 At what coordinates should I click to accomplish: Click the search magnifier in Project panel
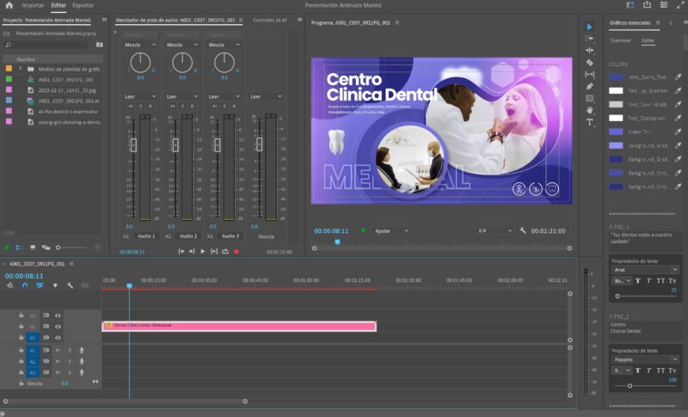point(8,45)
